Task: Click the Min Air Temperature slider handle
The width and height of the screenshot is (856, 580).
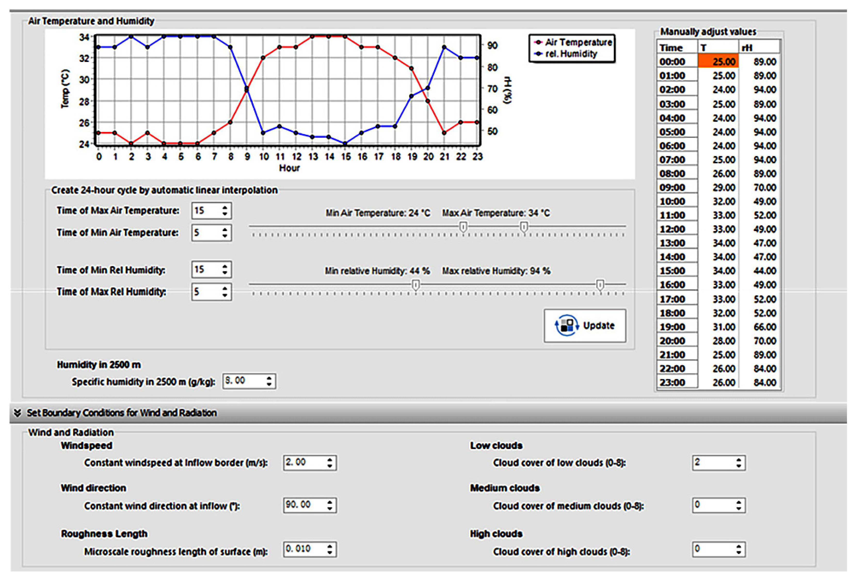Action: click(463, 227)
